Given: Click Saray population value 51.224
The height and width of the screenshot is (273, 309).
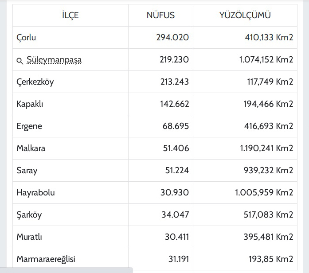Looking at the screenshot, I should coord(177,170).
